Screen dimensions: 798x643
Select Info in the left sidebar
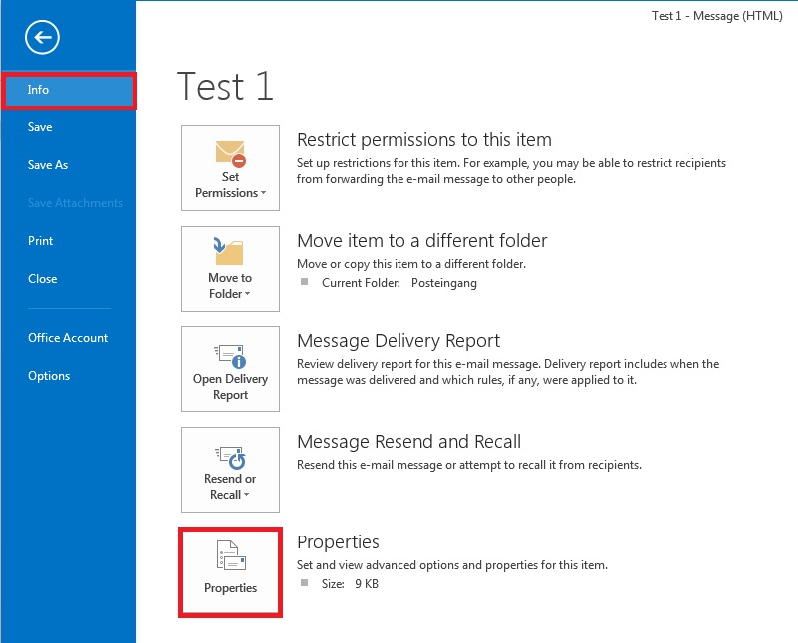[38, 90]
